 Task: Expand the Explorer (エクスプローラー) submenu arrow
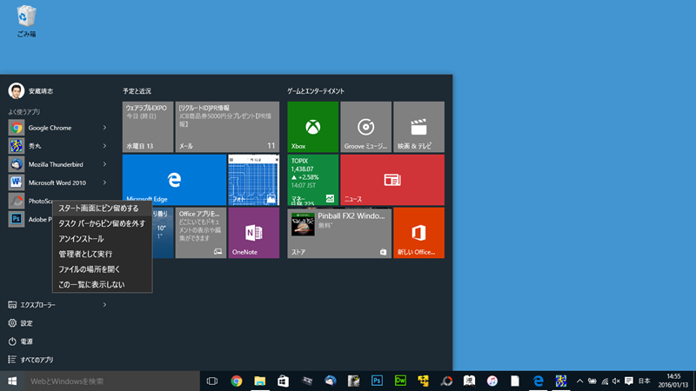point(104,305)
